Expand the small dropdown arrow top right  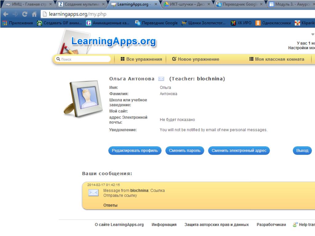313,34
